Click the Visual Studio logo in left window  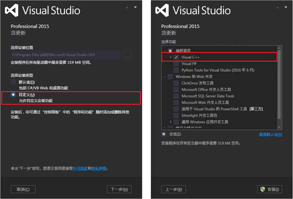[11, 10]
